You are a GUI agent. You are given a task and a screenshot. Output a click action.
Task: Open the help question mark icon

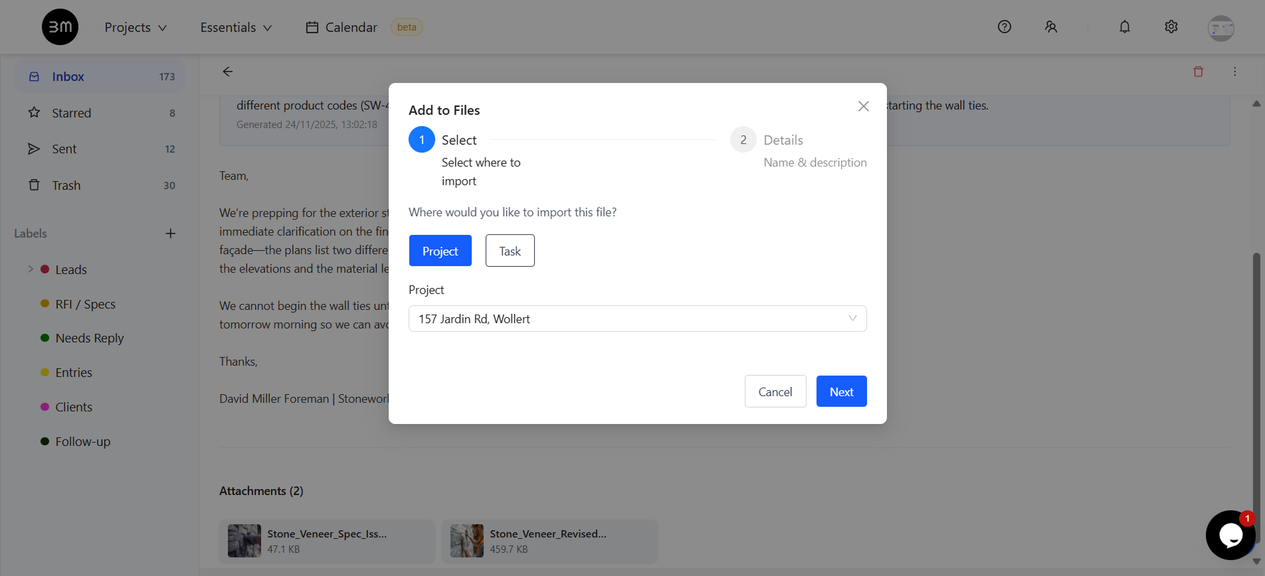coord(1005,27)
